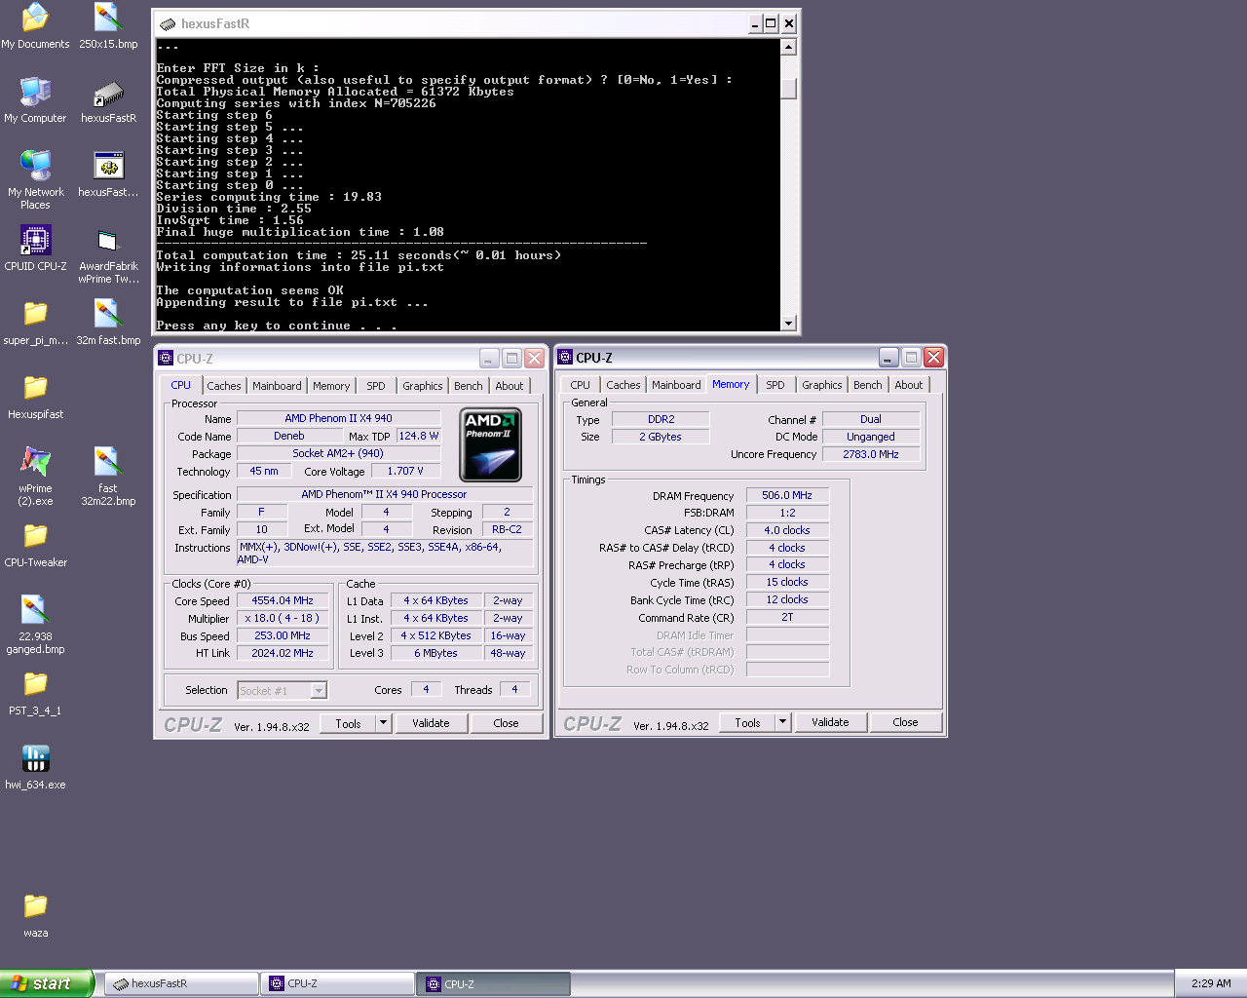
Task: Switch to first CPU-Z taskbar button
Action: pyautogui.click(x=338, y=984)
